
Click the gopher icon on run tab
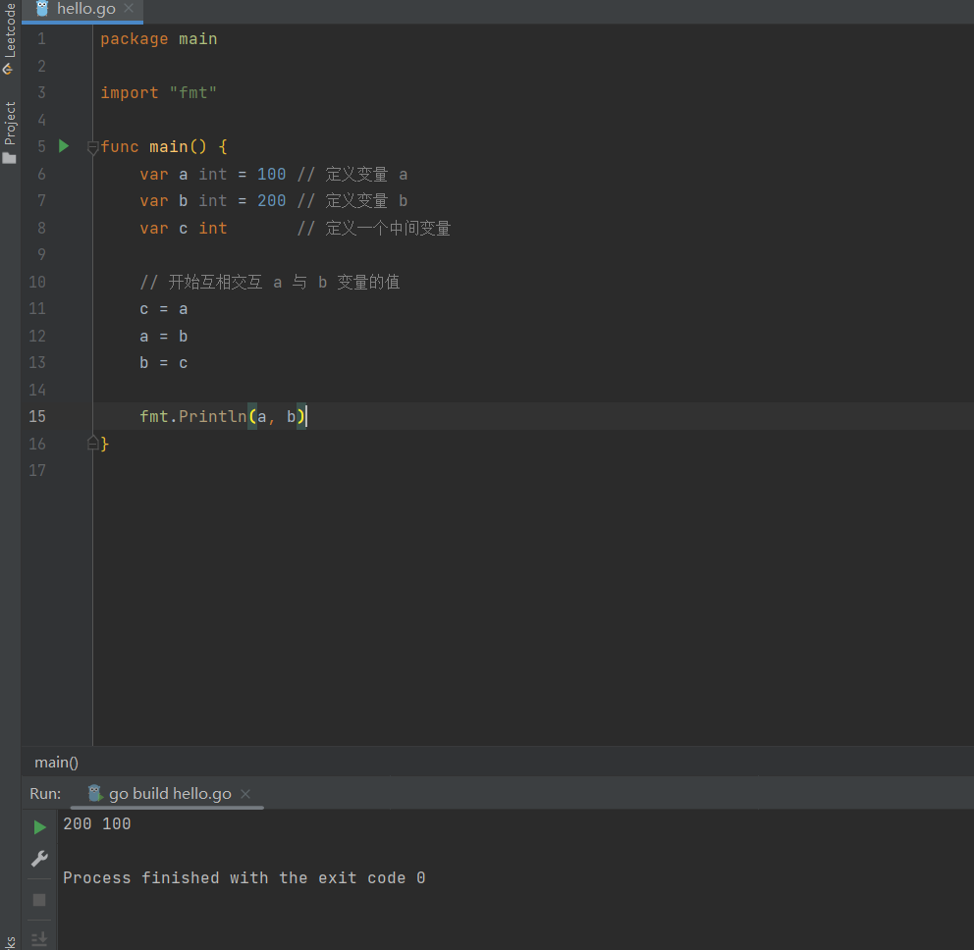point(94,793)
